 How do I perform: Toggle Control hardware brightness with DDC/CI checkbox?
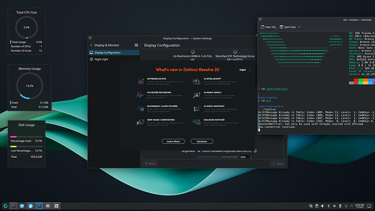pos(199,151)
